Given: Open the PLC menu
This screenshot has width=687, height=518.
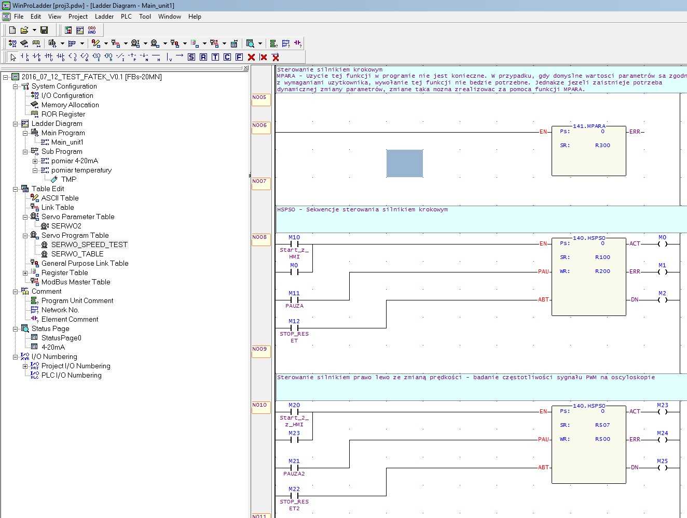Looking at the screenshot, I should 126,17.
